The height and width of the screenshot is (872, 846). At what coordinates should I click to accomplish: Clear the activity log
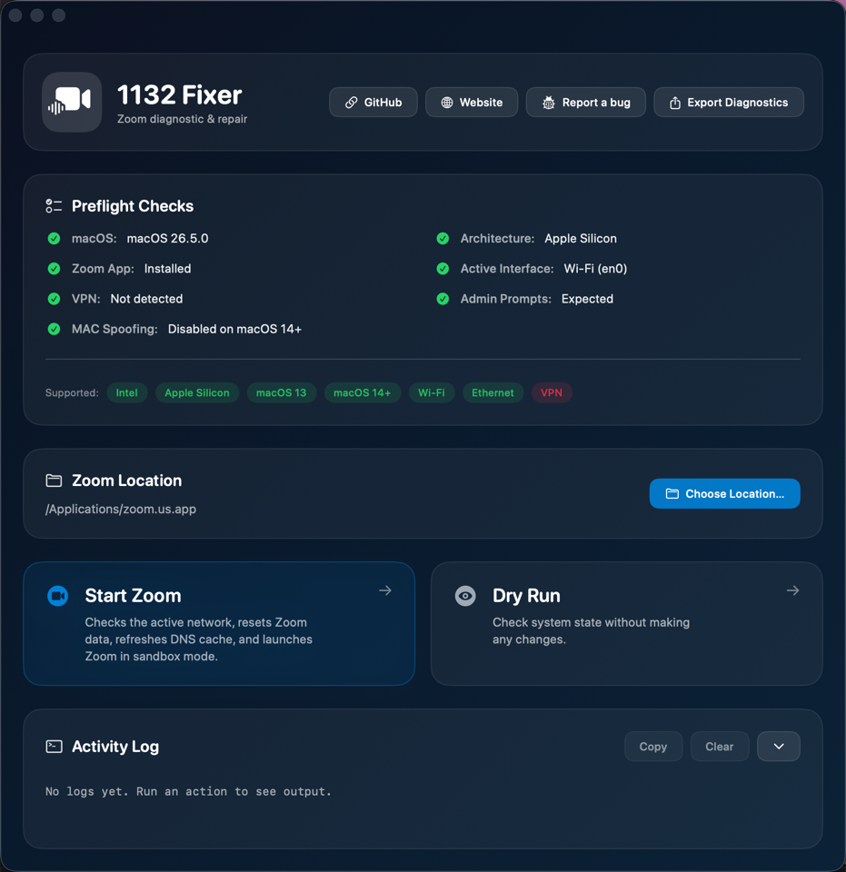(719, 747)
